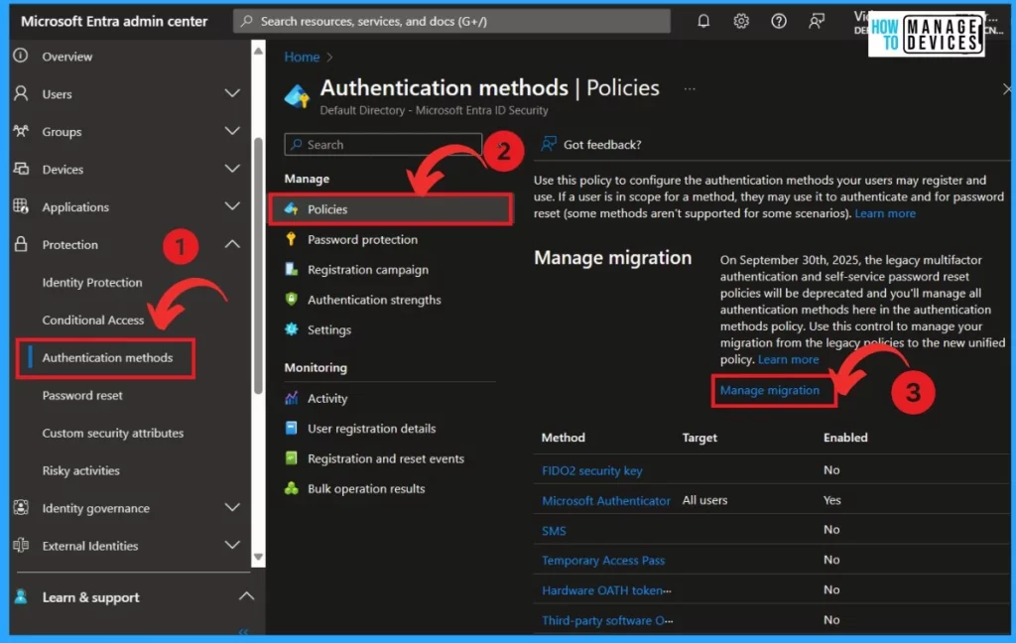Screen dimensions: 1016x643
Task: Open the Microsoft Authenticator method
Action: (x=606, y=500)
